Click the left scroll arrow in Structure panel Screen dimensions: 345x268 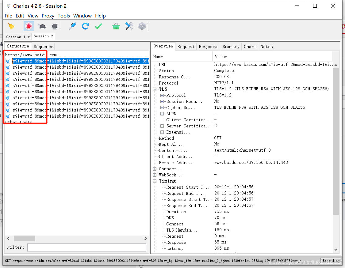coord(8,238)
